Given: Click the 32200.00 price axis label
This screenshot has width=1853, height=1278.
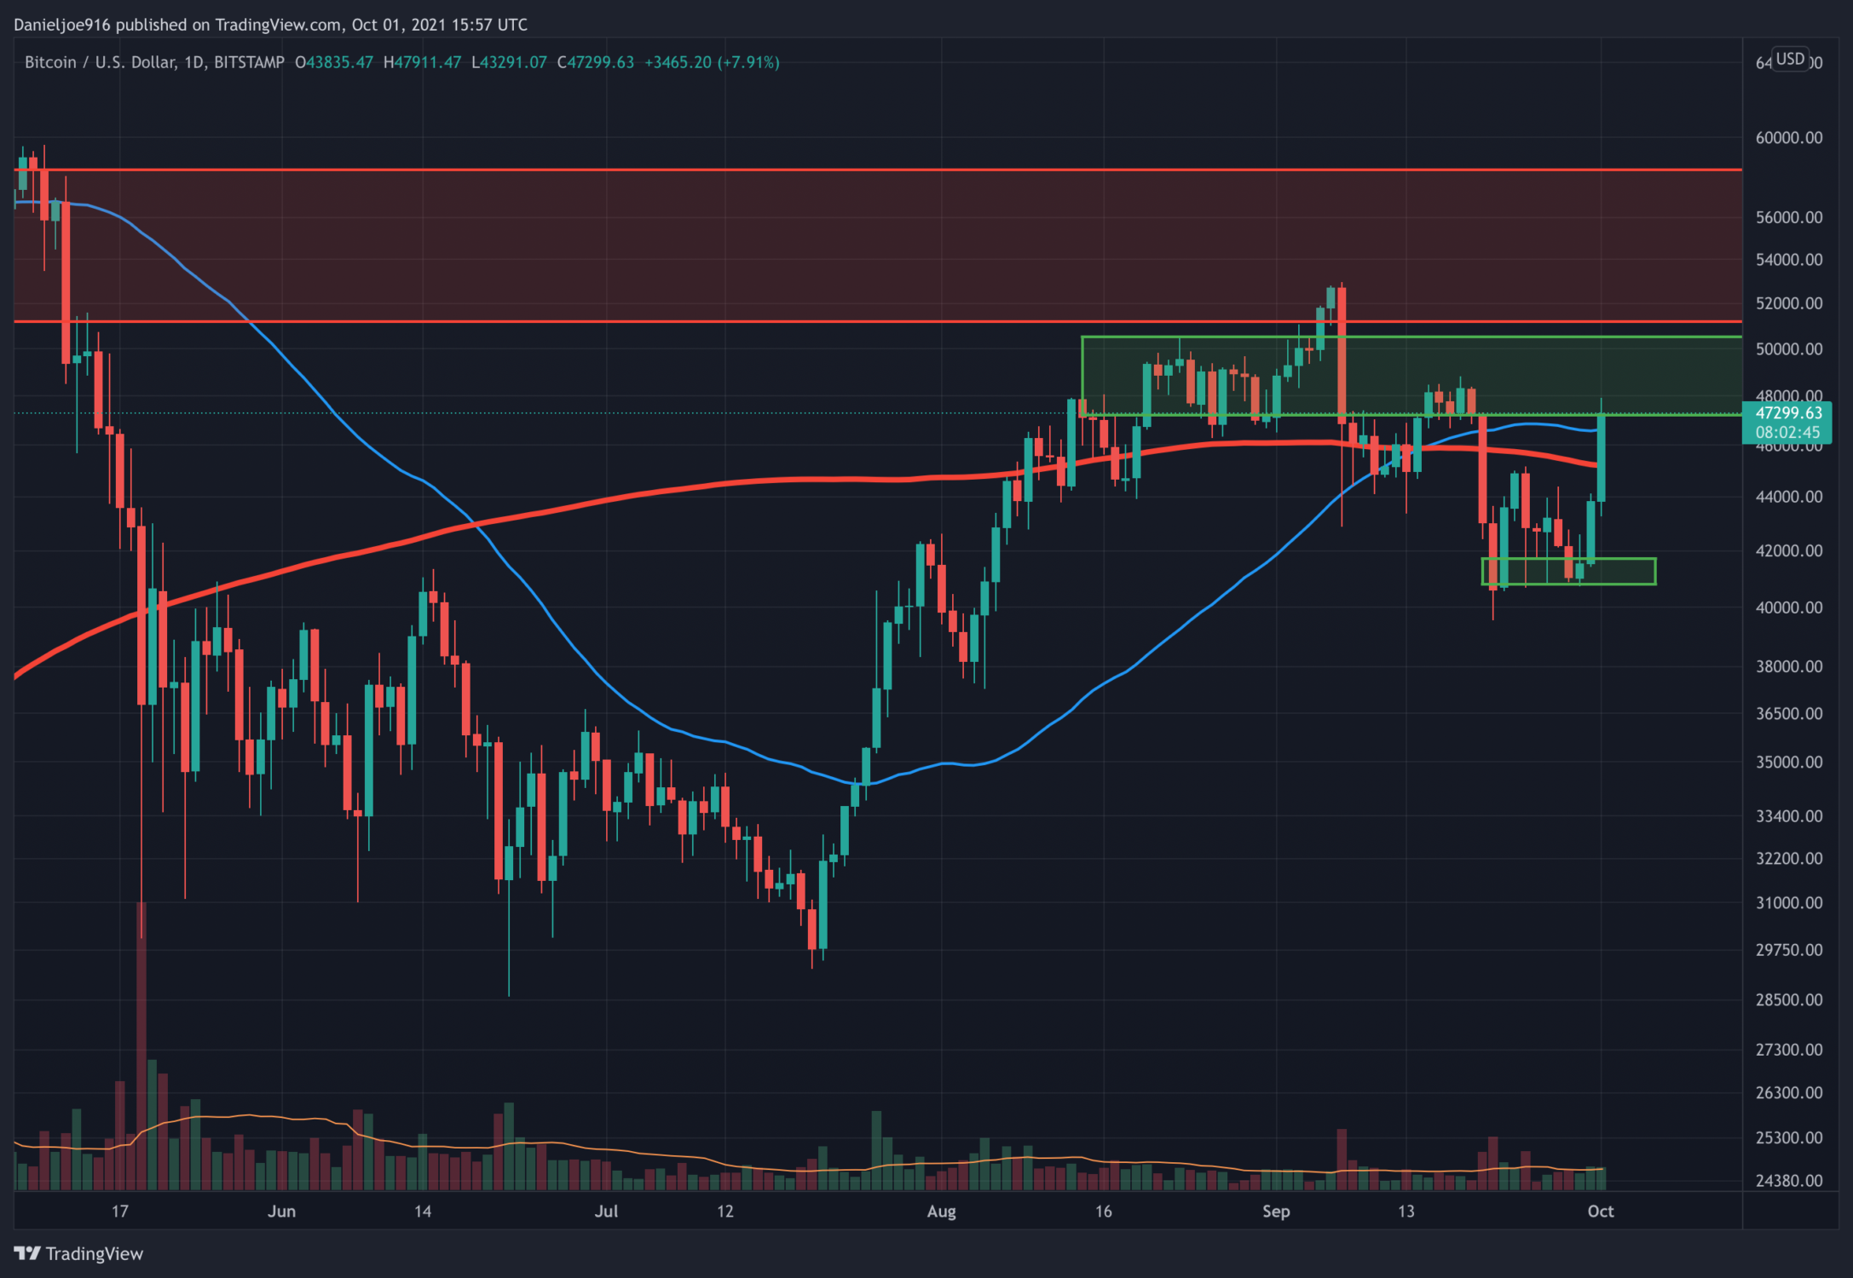Looking at the screenshot, I should coord(1789,859).
